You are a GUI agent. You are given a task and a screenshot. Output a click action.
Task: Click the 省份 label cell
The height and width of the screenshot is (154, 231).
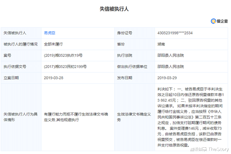[135, 44]
